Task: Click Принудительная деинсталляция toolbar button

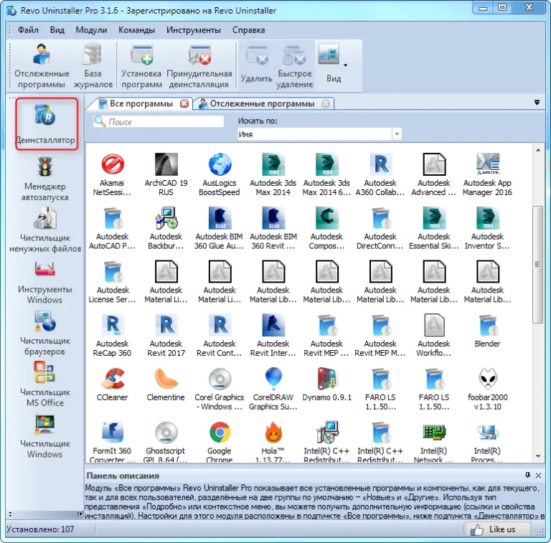Action: (199, 67)
